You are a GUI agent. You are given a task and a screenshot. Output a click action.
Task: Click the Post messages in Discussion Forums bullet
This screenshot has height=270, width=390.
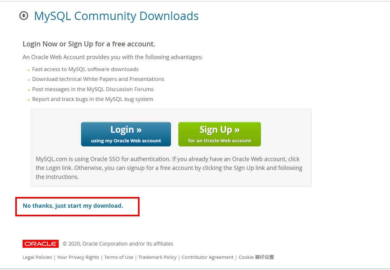point(93,89)
